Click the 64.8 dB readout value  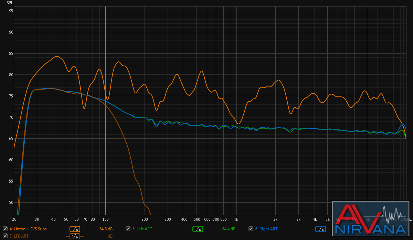106,229
